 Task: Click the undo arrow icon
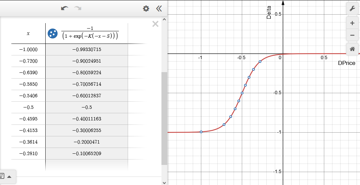point(64,9)
